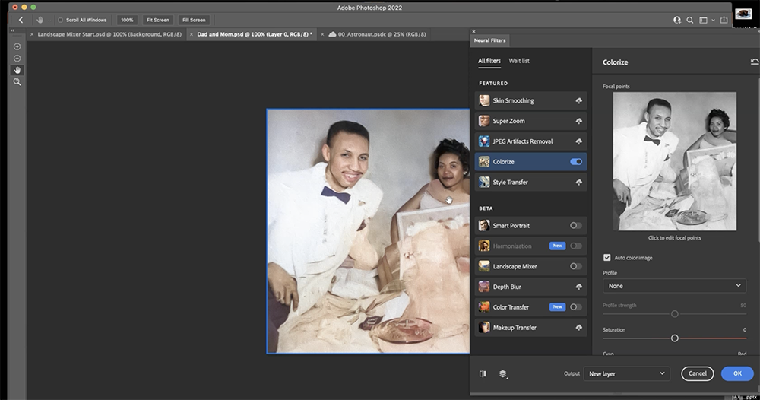Open the search icon in top bar
This screenshot has height=400, width=760.
pyautogui.click(x=690, y=20)
